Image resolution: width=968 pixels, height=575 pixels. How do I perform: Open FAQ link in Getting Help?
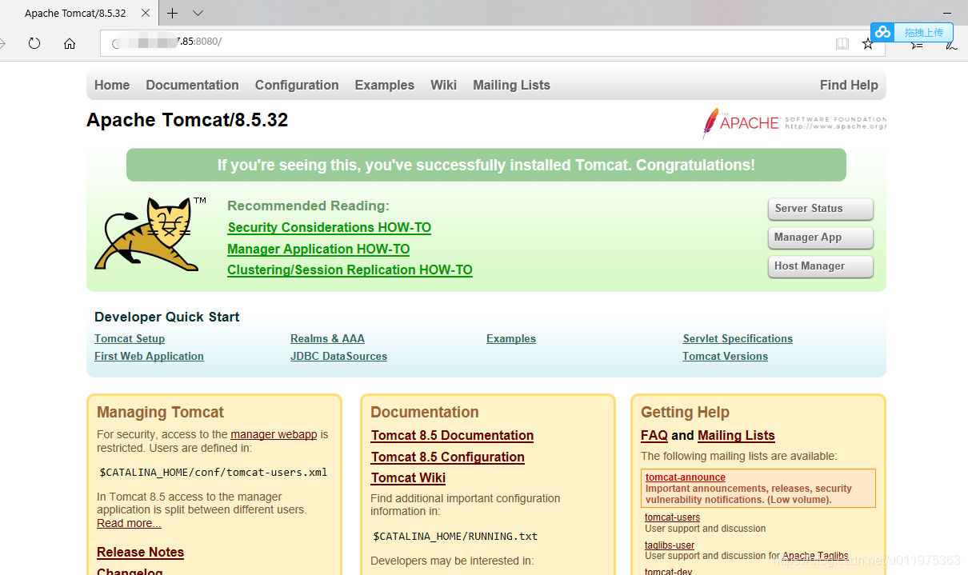[x=654, y=436]
